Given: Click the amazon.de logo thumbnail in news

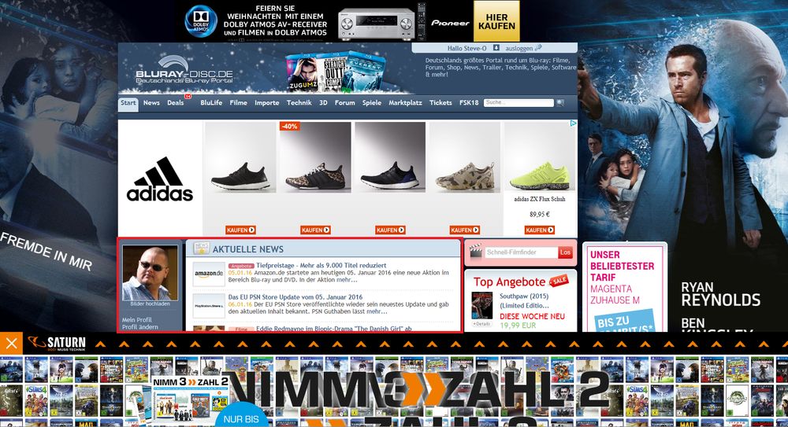Looking at the screenshot, I should pos(209,274).
